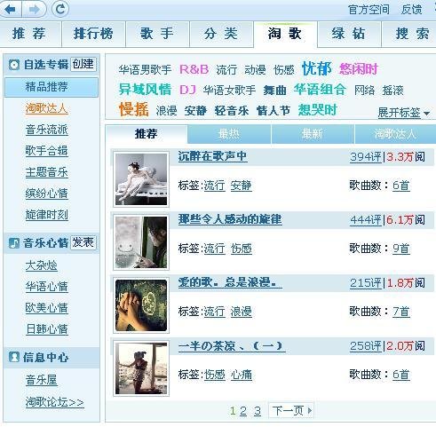The image size is (436, 427).
Task: Select the 最热 list tab
Action: pyautogui.click(x=229, y=134)
